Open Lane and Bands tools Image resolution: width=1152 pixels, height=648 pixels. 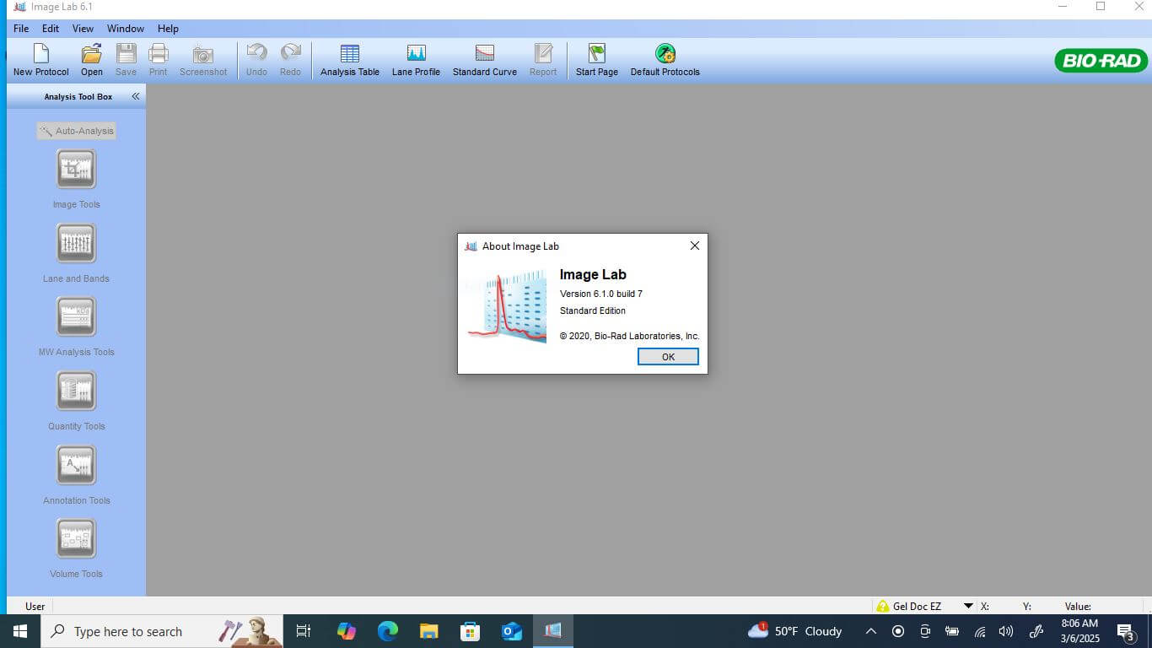click(76, 244)
